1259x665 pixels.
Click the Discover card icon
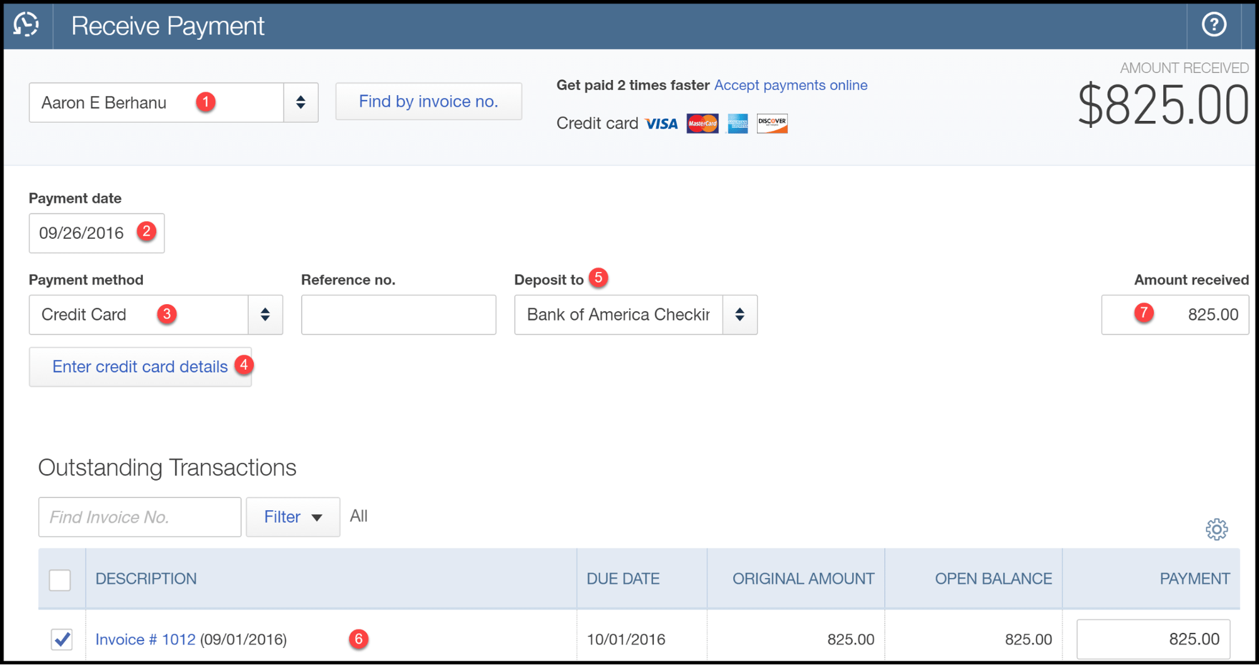[x=772, y=123]
